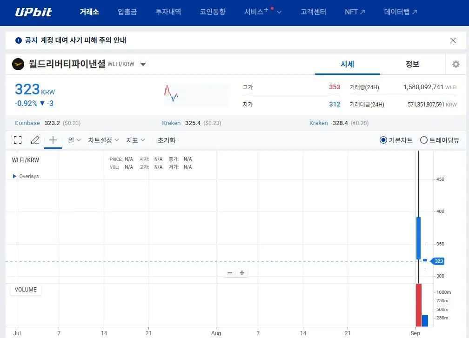Select the drawing tool pencil icon
This screenshot has width=469, height=338.
[x=35, y=139]
